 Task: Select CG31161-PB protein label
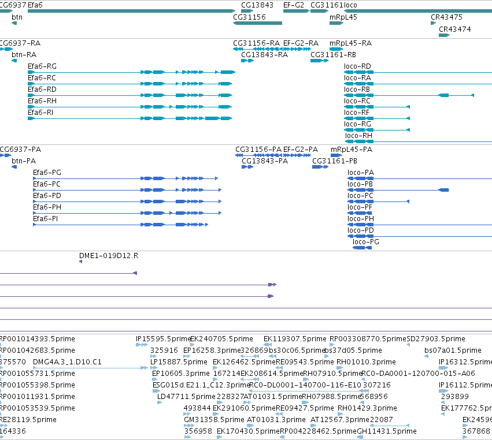pos(335,161)
